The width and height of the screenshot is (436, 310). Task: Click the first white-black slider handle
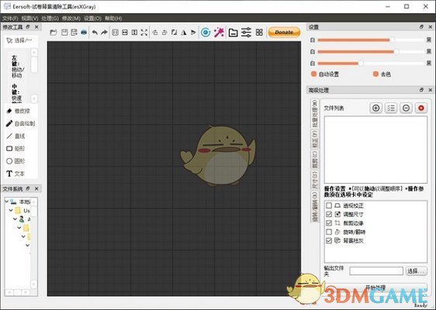coord(392,40)
